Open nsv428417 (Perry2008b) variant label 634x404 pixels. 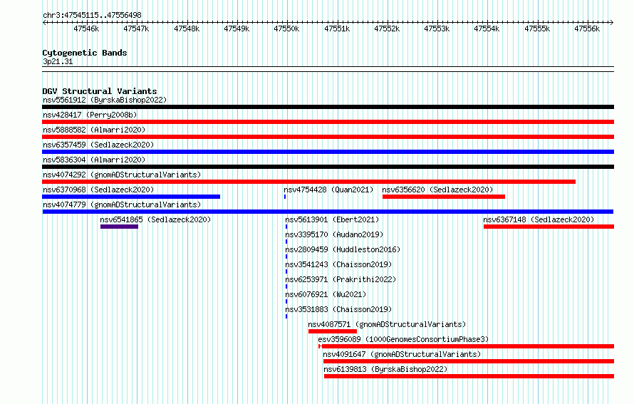(x=90, y=115)
